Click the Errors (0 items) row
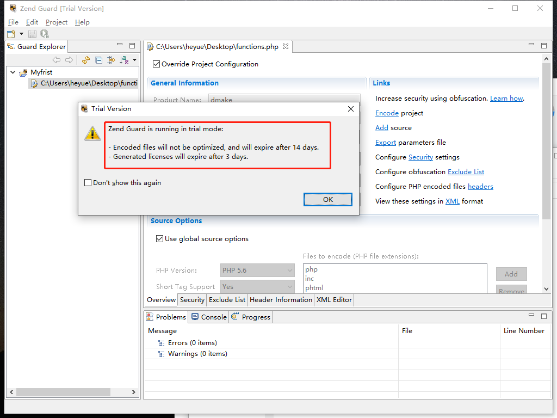The width and height of the screenshot is (557, 418). click(x=192, y=343)
